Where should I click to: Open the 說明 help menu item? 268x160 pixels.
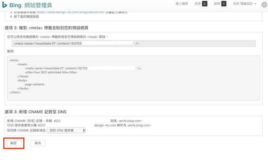(217, 4)
